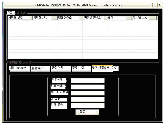Click the 백도어주소 column header
The image size is (165, 124).
click(70, 18)
